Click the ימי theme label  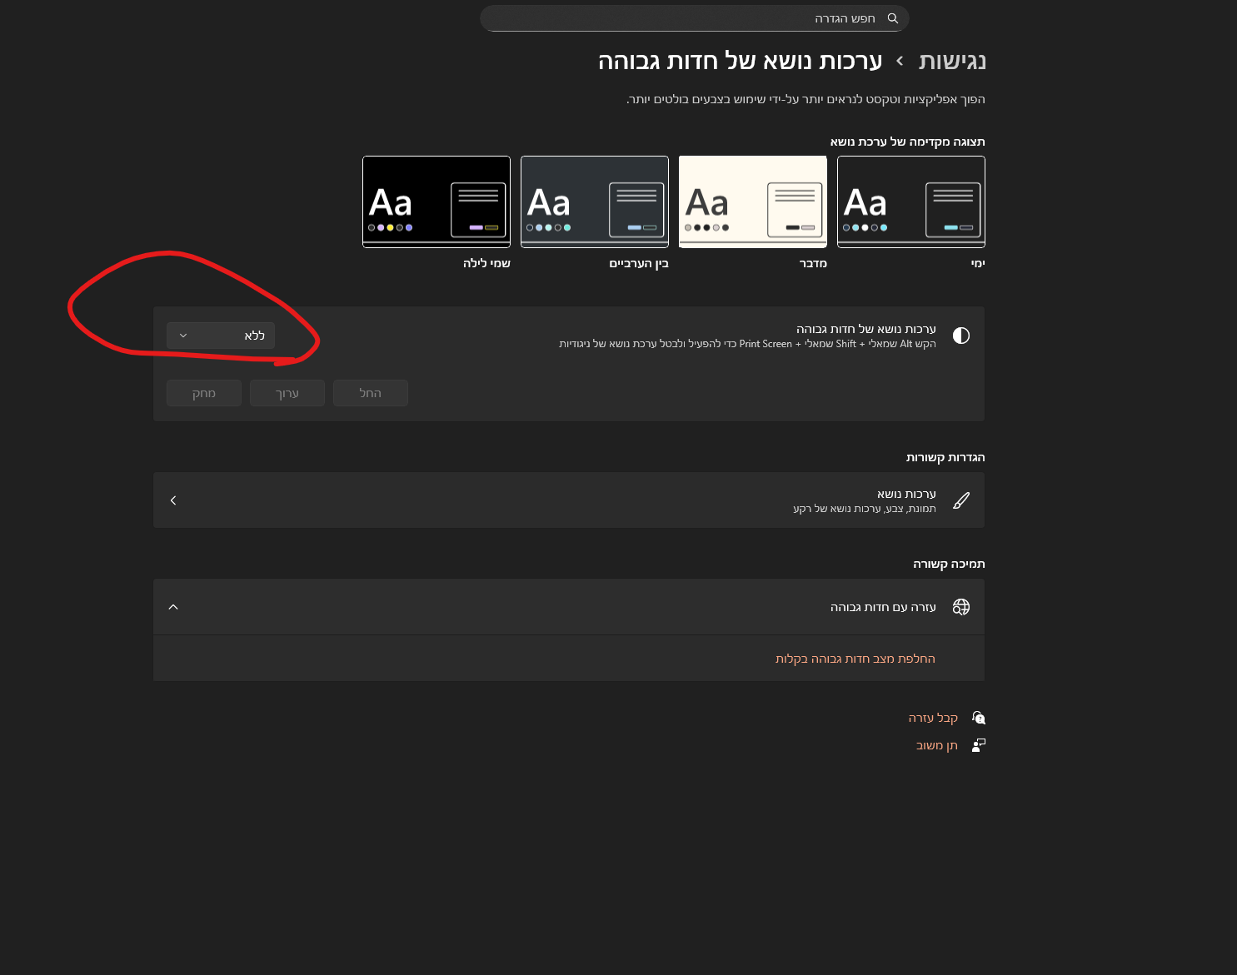(978, 263)
